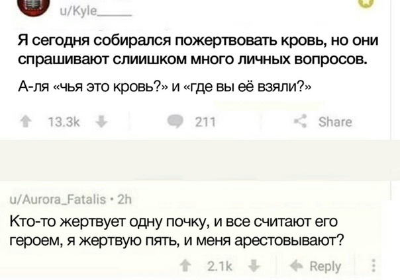Click the Reply label under the comment
The height and width of the screenshot is (280, 400).
click(x=325, y=267)
